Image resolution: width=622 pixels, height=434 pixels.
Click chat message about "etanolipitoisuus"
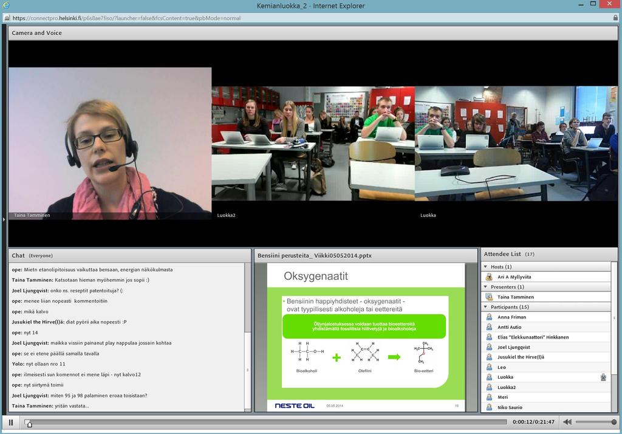[92, 270]
